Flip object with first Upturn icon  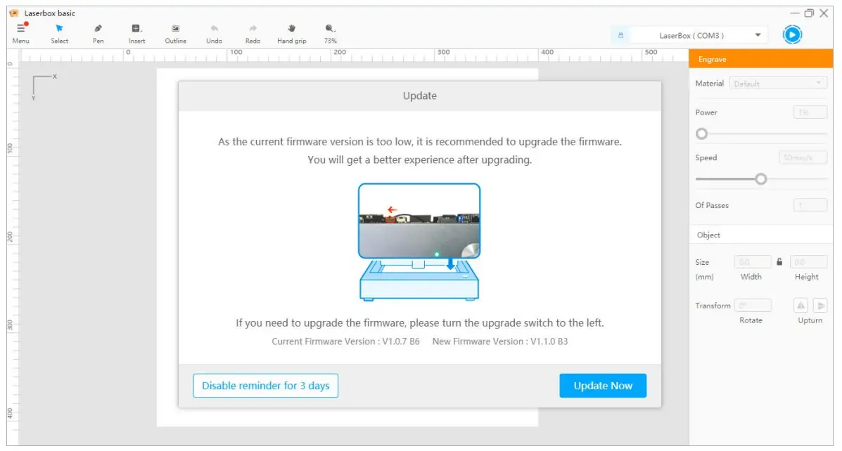pyautogui.click(x=800, y=306)
